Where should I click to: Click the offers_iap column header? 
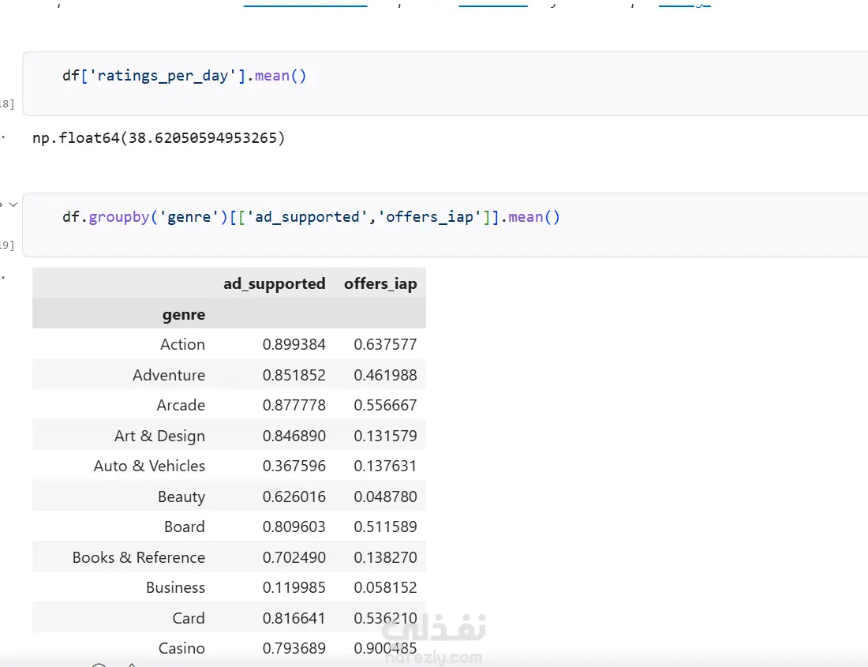[x=380, y=283]
